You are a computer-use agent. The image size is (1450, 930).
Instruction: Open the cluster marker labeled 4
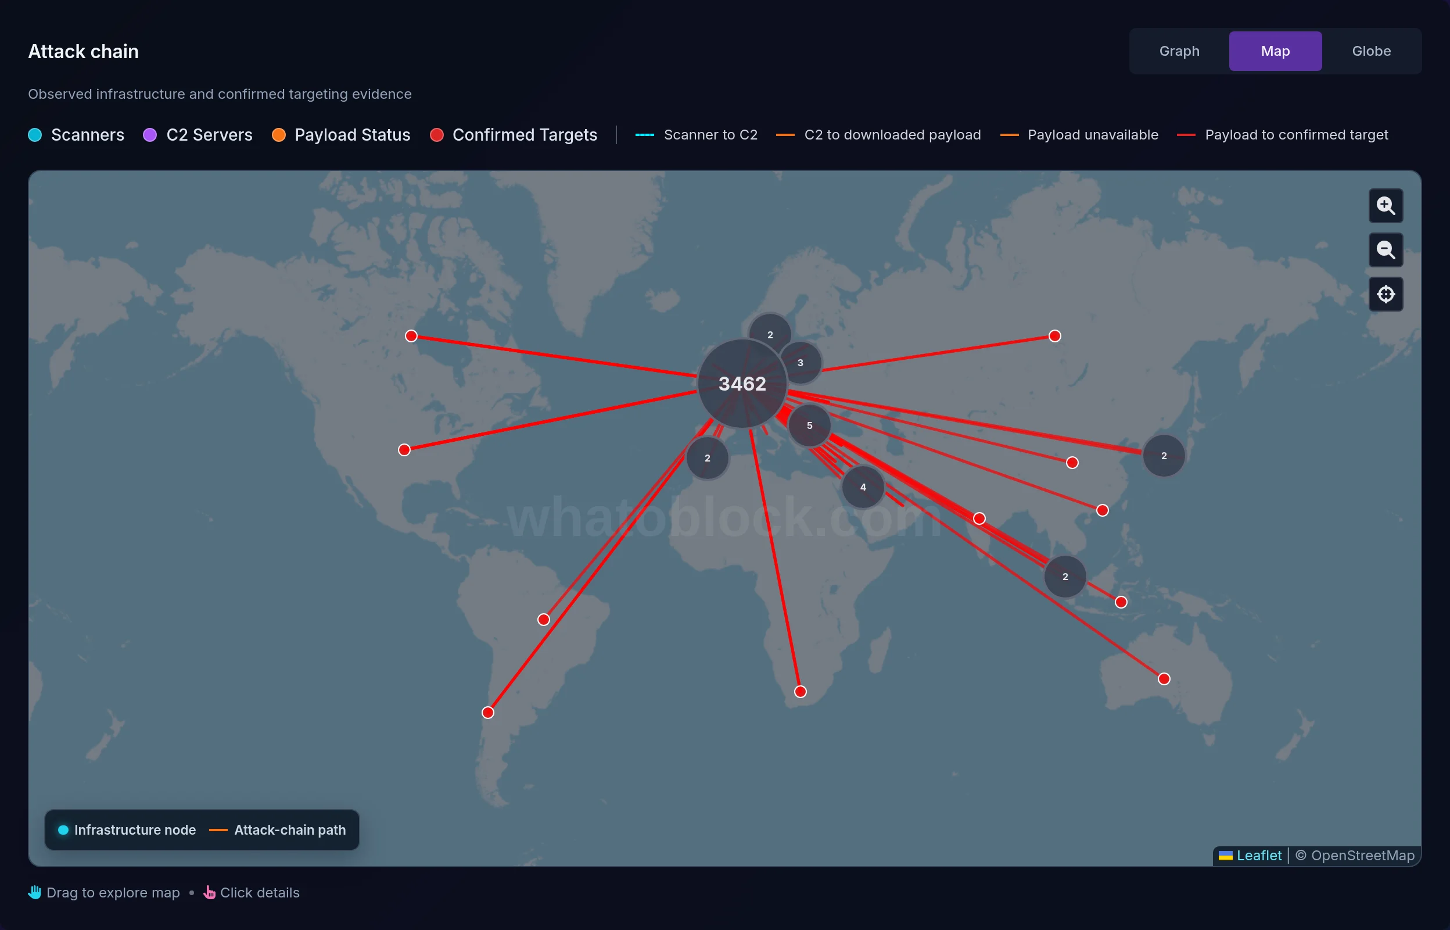tap(863, 487)
